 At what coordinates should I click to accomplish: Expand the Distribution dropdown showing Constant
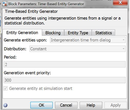pos(78,49)
